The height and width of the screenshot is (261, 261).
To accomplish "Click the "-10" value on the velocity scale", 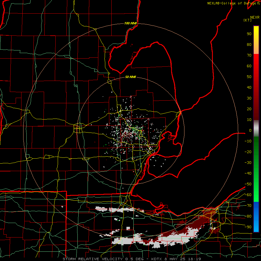I will 248,141.
